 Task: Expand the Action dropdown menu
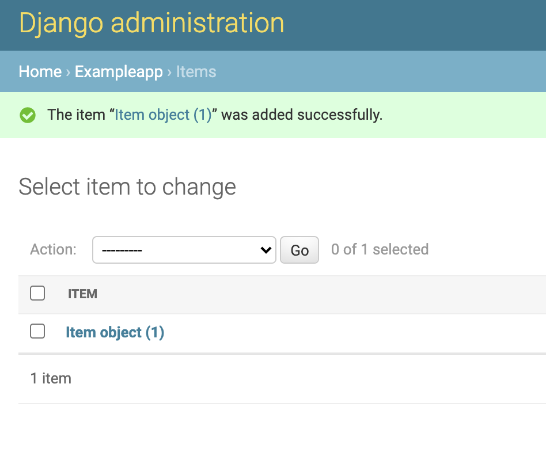coord(184,250)
